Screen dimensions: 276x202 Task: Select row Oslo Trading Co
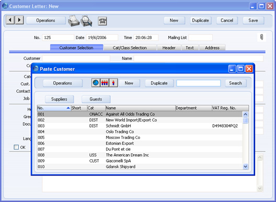tap(140, 132)
